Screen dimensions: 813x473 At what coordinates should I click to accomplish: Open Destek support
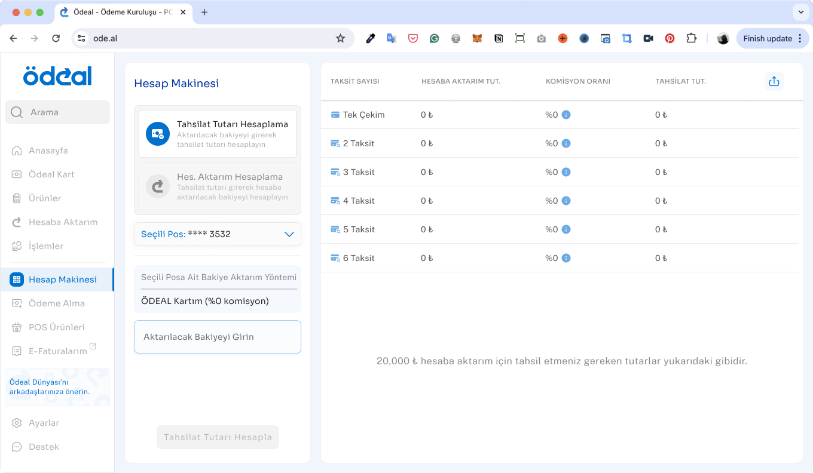(57, 447)
